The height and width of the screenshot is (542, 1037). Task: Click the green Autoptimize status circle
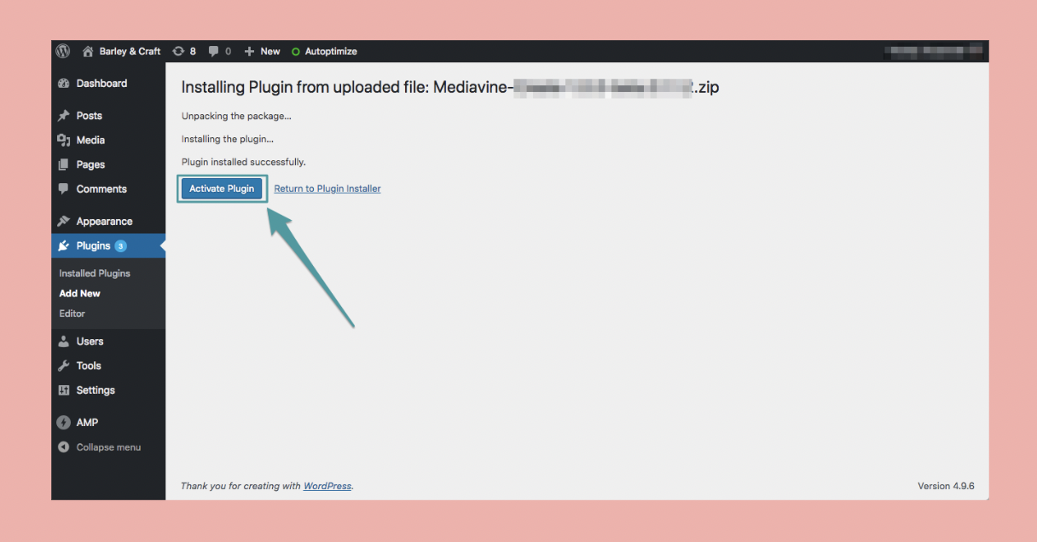(x=296, y=52)
